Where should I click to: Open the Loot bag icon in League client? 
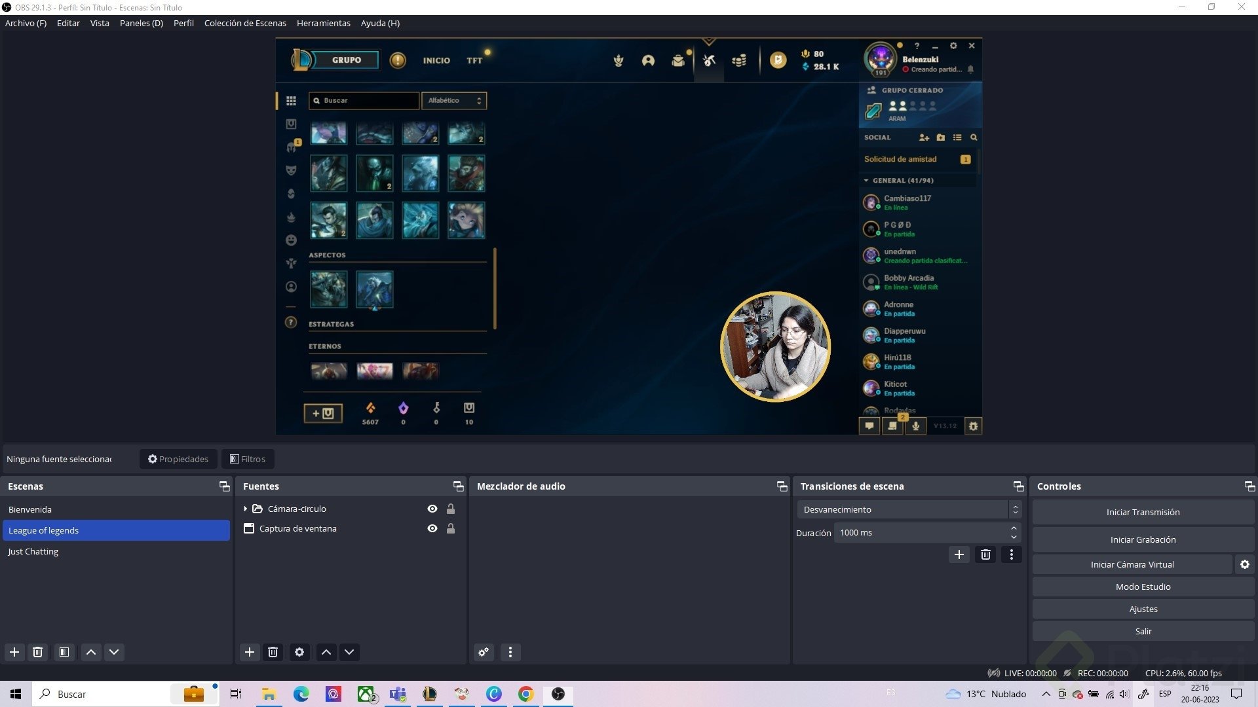click(x=679, y=60)
